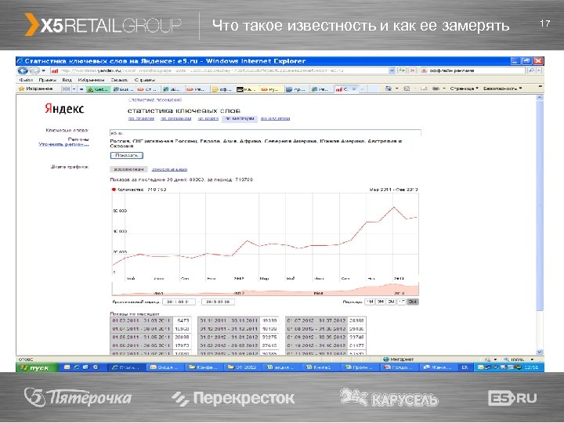Open the Статистика посещений link above the heading

point(155,100)
